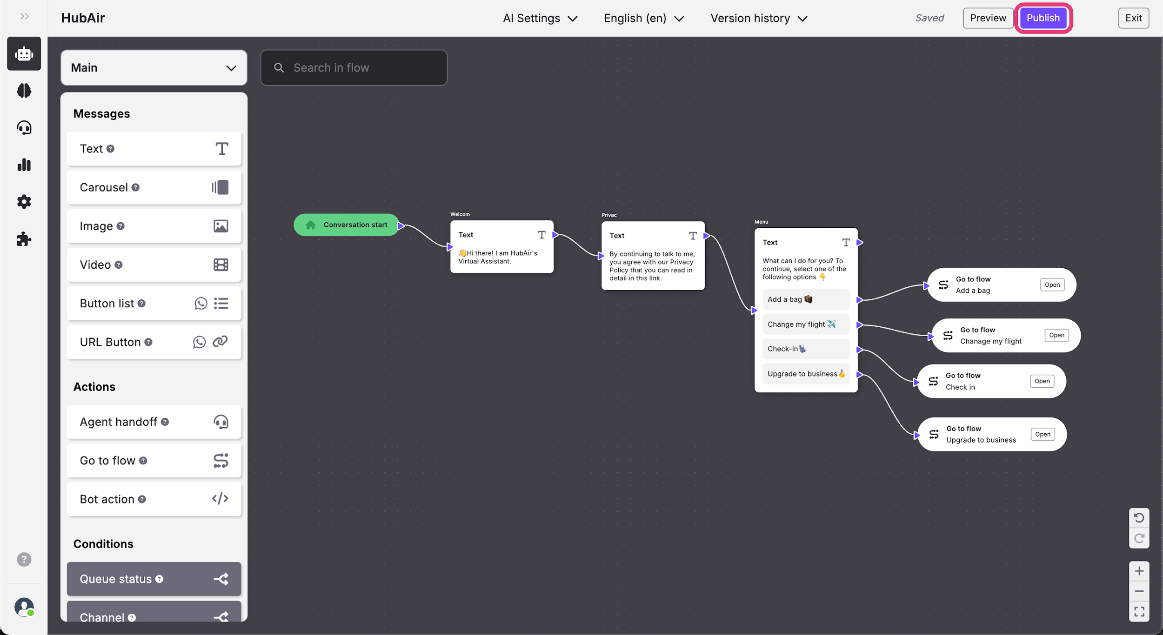Click the undo arrow icon

[1139, 518]
